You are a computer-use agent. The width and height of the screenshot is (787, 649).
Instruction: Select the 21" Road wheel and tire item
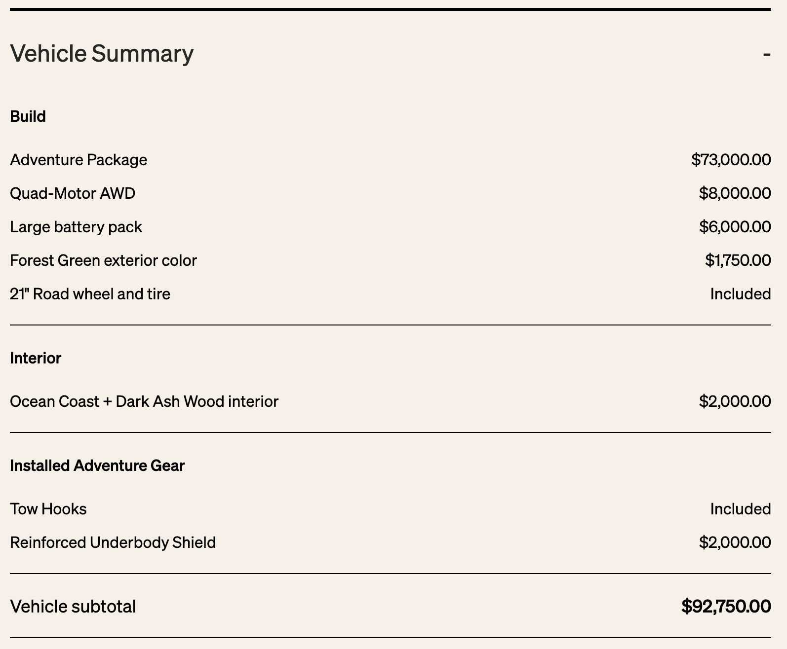click(x=90, y=294)
